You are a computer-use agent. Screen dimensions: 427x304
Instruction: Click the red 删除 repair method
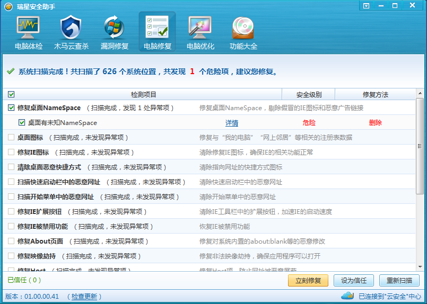tap(375, 123)
